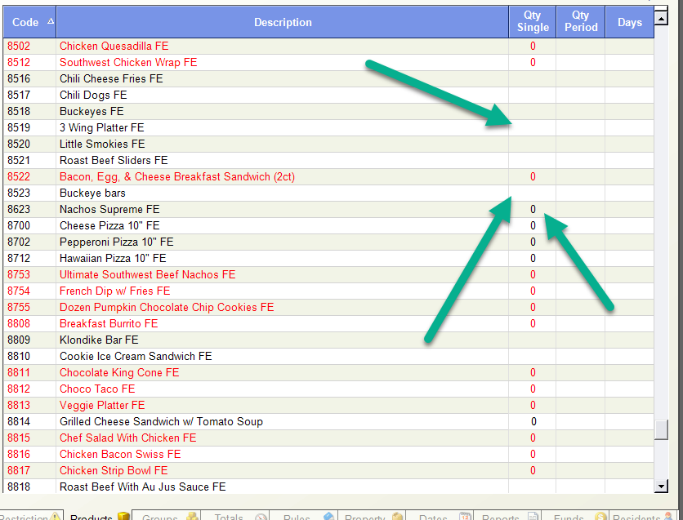Click the vertical scrollbar thumb

(x=661, y=429)
